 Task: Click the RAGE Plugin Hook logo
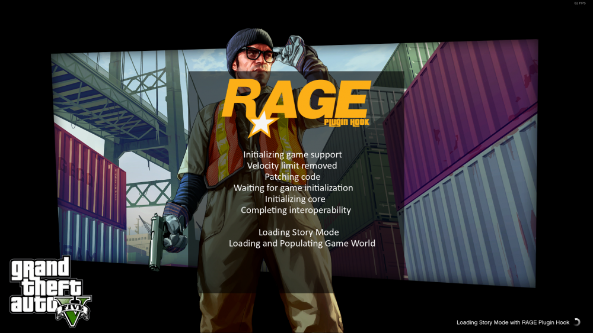coord(296,108)
